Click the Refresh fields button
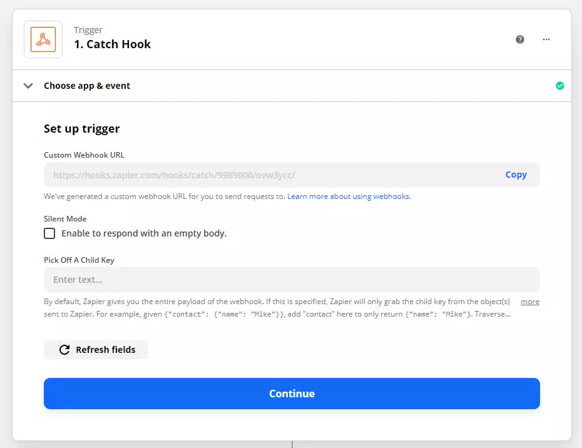This screenshot has height=448, width=582. tap(95, 350)
